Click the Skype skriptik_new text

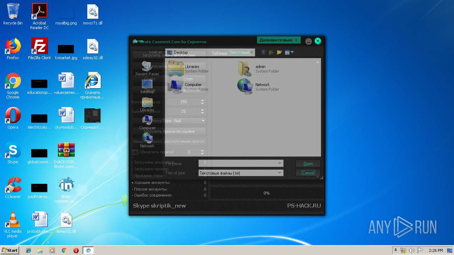click(159, 206)
